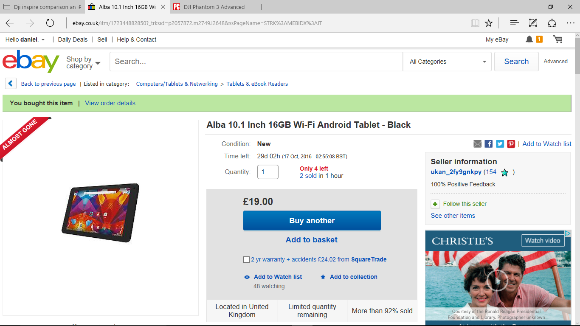The width and height of the screenshot is (580, 326).
Task: Click See other items link
Action: point(453,216)
